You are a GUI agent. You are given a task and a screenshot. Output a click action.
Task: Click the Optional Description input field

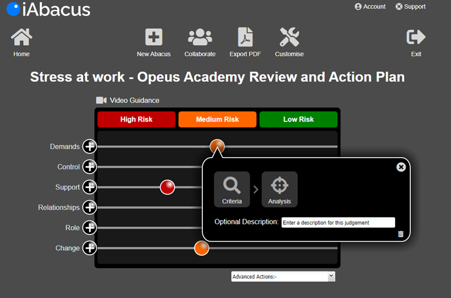point(338,223)
